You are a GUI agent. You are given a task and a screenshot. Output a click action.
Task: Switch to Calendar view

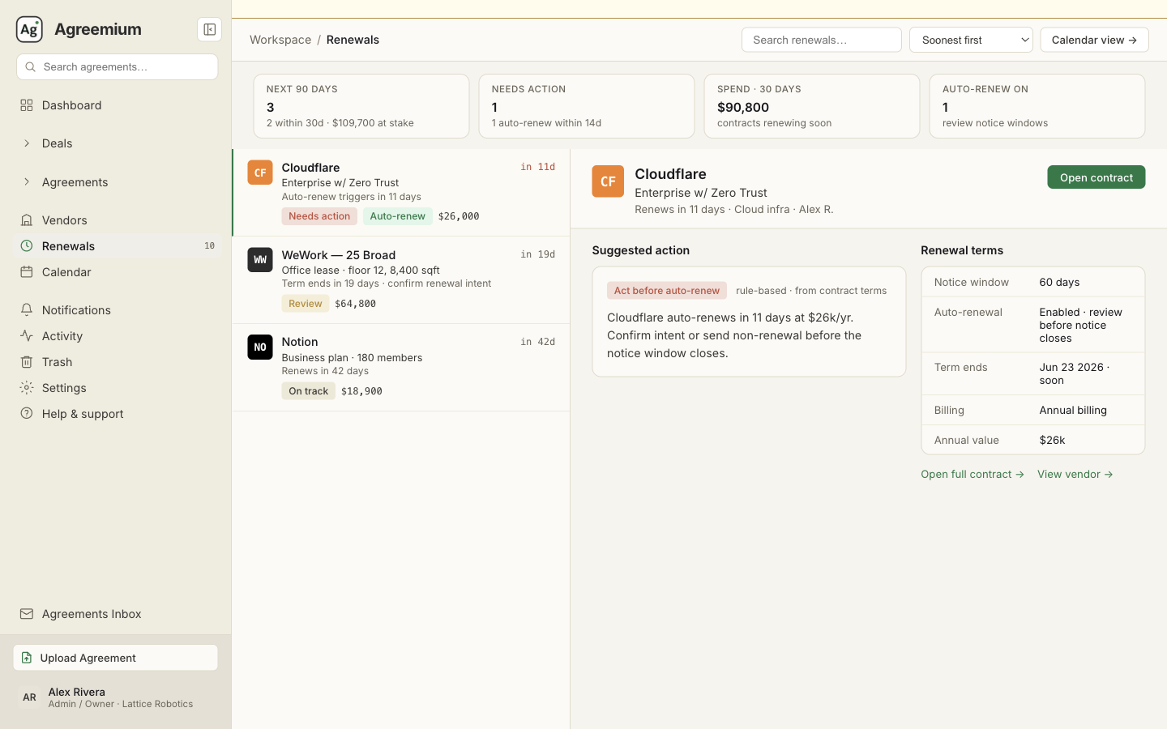click(x=1094, y=40)
